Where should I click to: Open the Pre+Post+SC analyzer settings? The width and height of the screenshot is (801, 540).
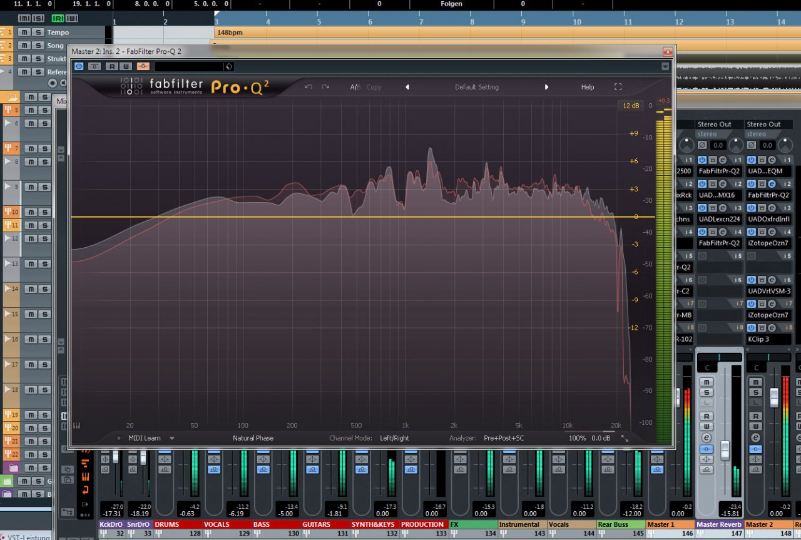pos(504,438)
